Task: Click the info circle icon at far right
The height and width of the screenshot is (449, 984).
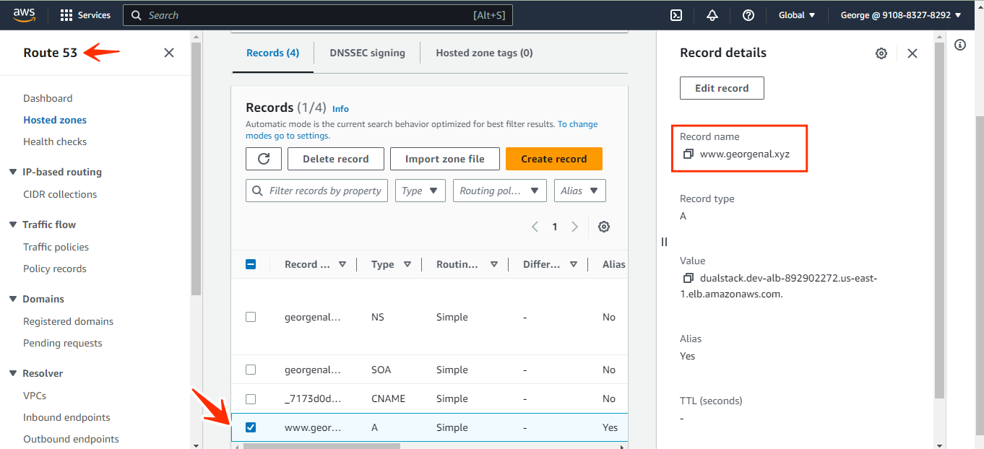Action: click(960, 45)
